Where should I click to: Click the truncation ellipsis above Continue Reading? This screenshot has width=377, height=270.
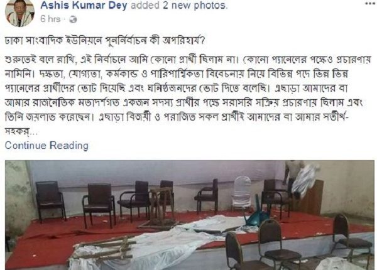click(x=34, y=132)
